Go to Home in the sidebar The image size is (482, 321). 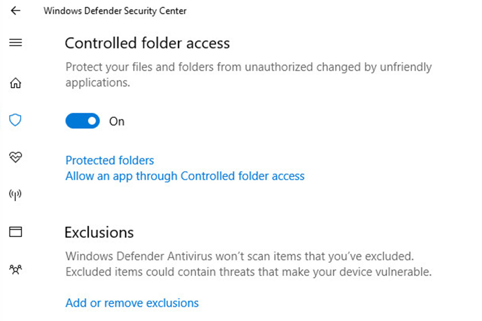(x=15, y=83)
